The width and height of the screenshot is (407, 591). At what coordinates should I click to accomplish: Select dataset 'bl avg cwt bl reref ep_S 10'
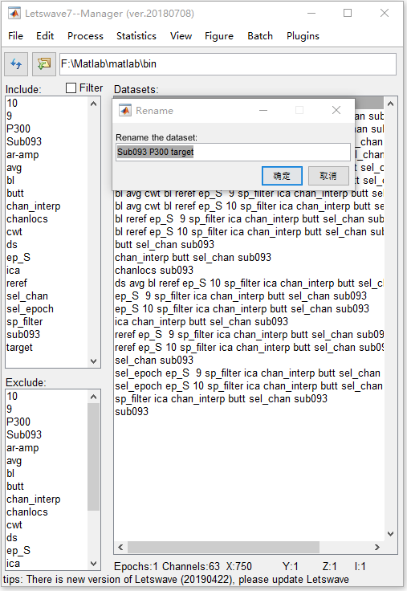pyautogui.click(x=249, y=206)
